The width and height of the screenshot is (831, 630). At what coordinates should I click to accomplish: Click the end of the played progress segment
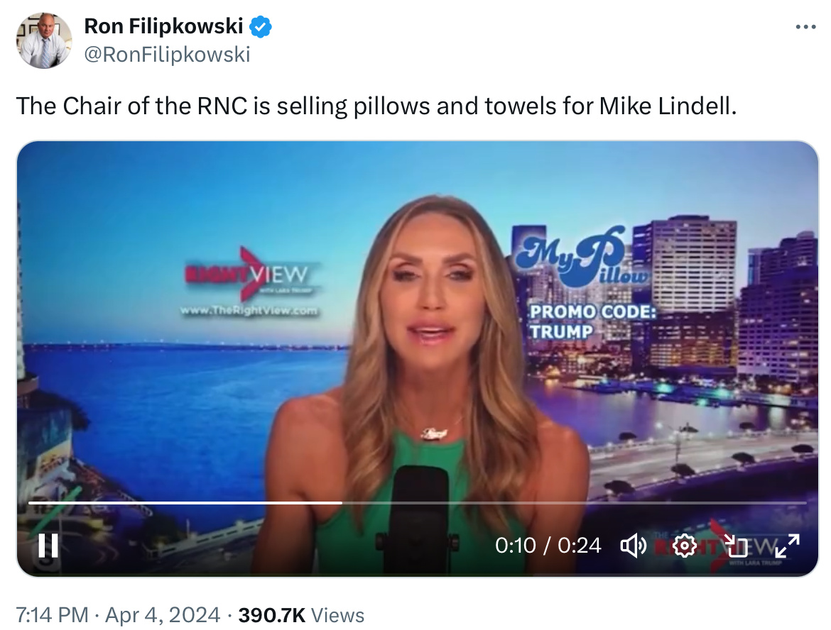pos(342,502)
